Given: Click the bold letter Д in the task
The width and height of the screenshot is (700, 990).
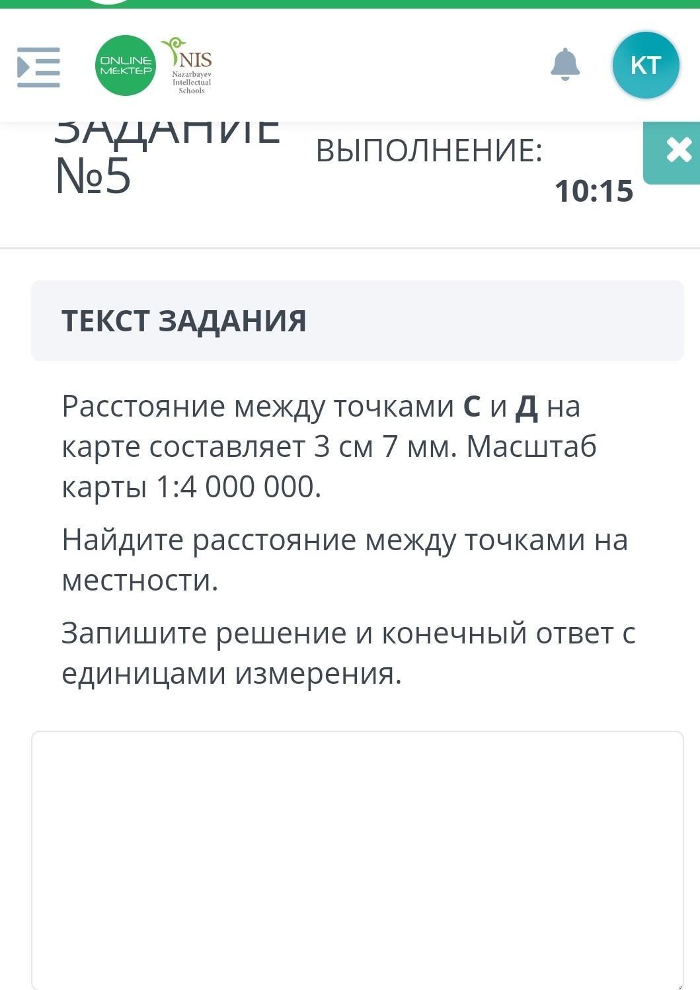Looking at the screenshot, I should pos(526,407).
